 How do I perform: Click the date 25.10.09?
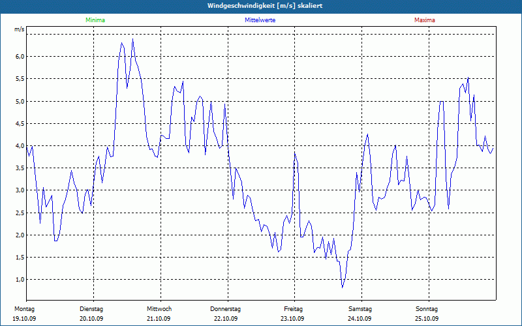(x=427, y=318)
